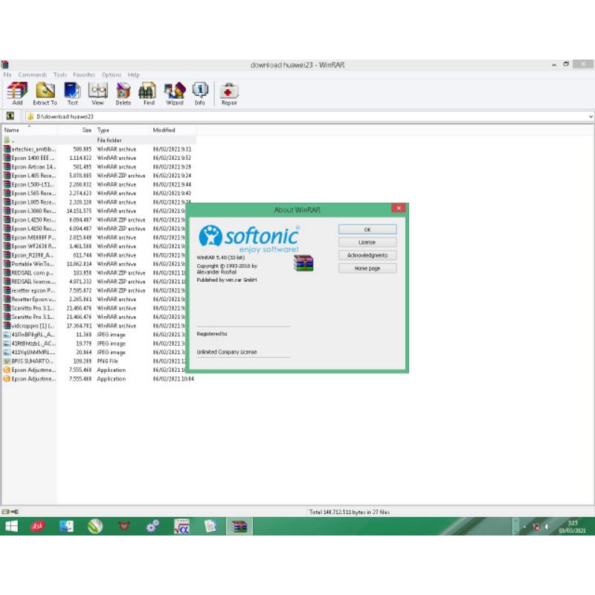Open the Ask app in taskbar
This screenshot has width=595, height=595.
click(38, 527)
